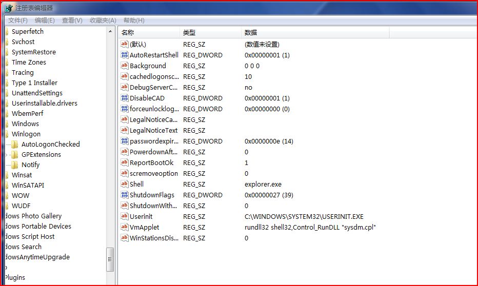This screenshot has height=286, width=478.
Task: Open the 帮助(H) menu
Action: [x=134, y=21]
